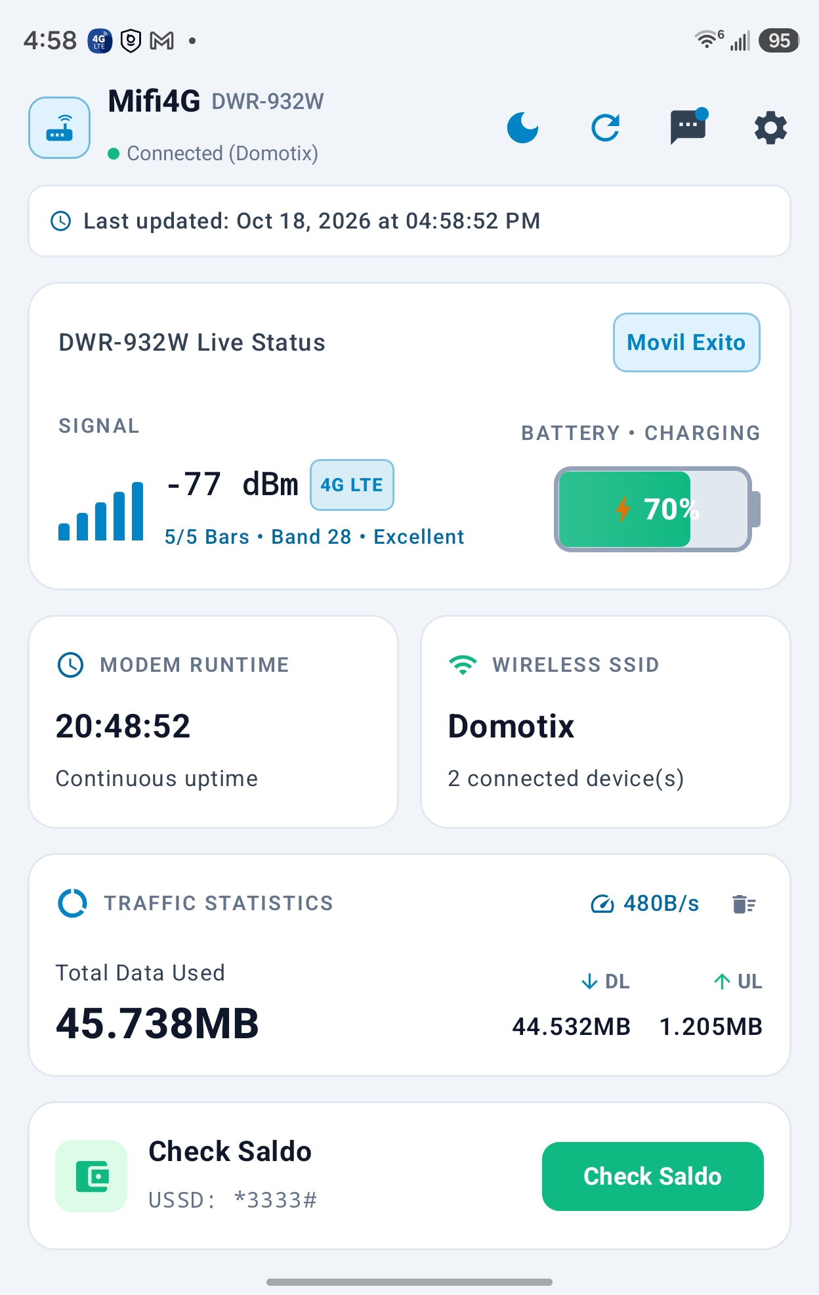Tap the signal strength bars icon
819x1295 pixels.
pyautogui.click(x=100, y=512)
